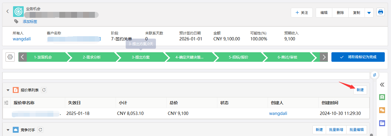The image size is (391, 136).
Task: Select the 5-招标/报价 stage
Action: coord(238,57)
